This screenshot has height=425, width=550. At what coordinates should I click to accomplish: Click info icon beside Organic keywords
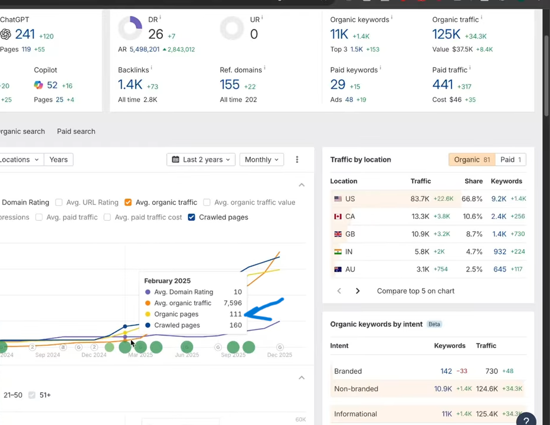391,18
